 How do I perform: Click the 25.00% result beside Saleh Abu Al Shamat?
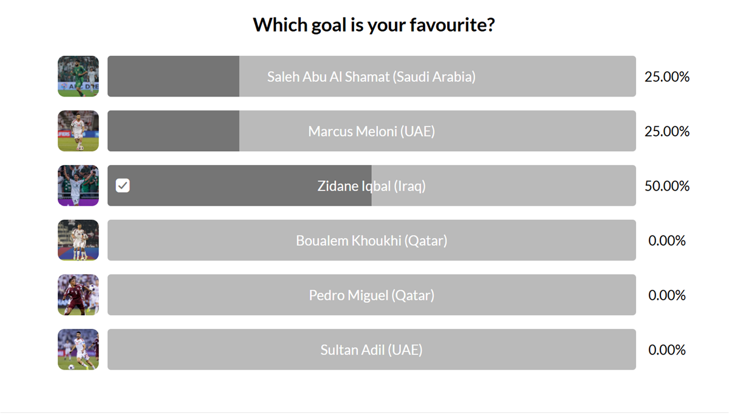(x=667, y=76)
